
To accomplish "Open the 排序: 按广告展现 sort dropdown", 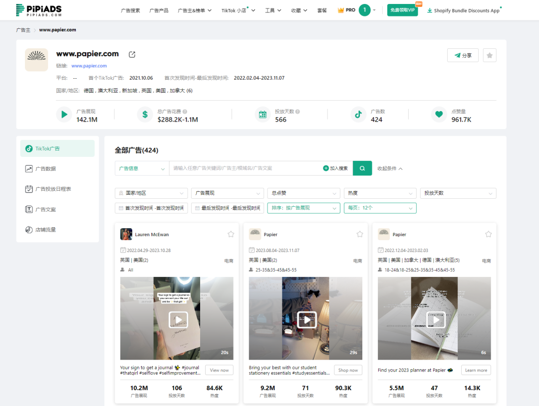I will click(304, 208).
